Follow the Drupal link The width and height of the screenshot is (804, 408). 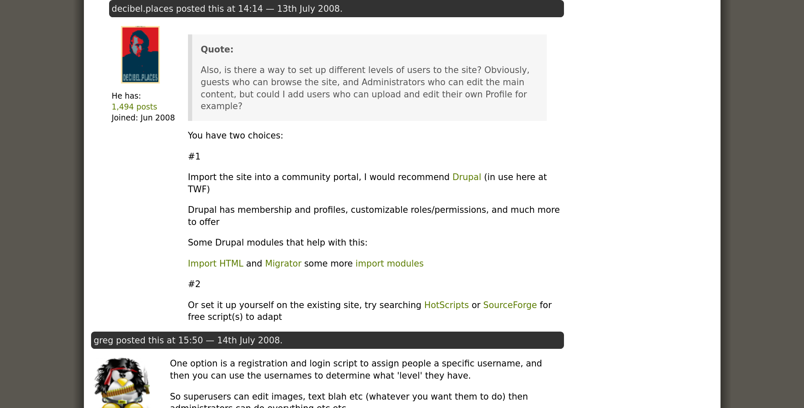click(x=467, y=177)
